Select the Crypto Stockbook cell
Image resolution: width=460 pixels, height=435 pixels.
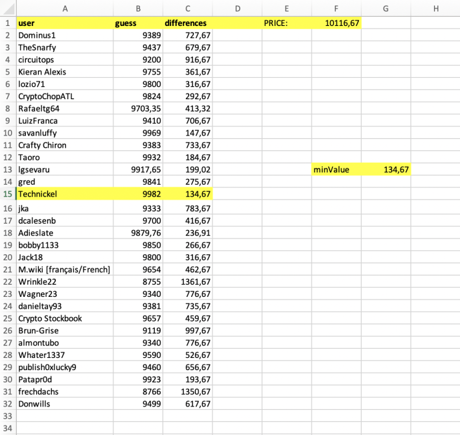pyautogui.click(x=65, y=318)
